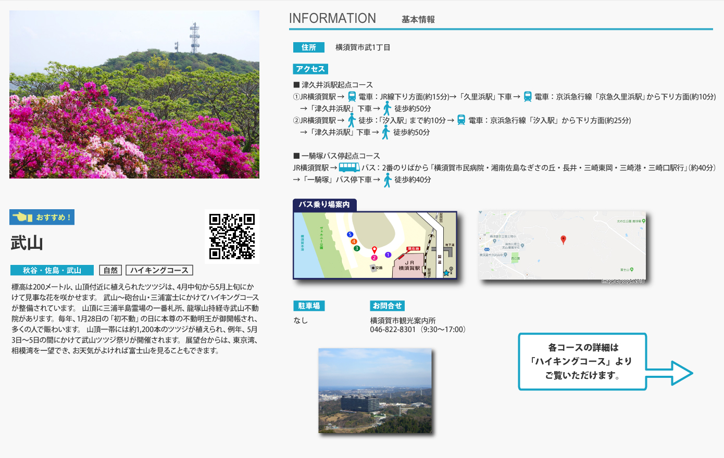
Task: Click the pointing hand icon in おすすめ badge
Action: pyautogui.click(x=22, y=217)
